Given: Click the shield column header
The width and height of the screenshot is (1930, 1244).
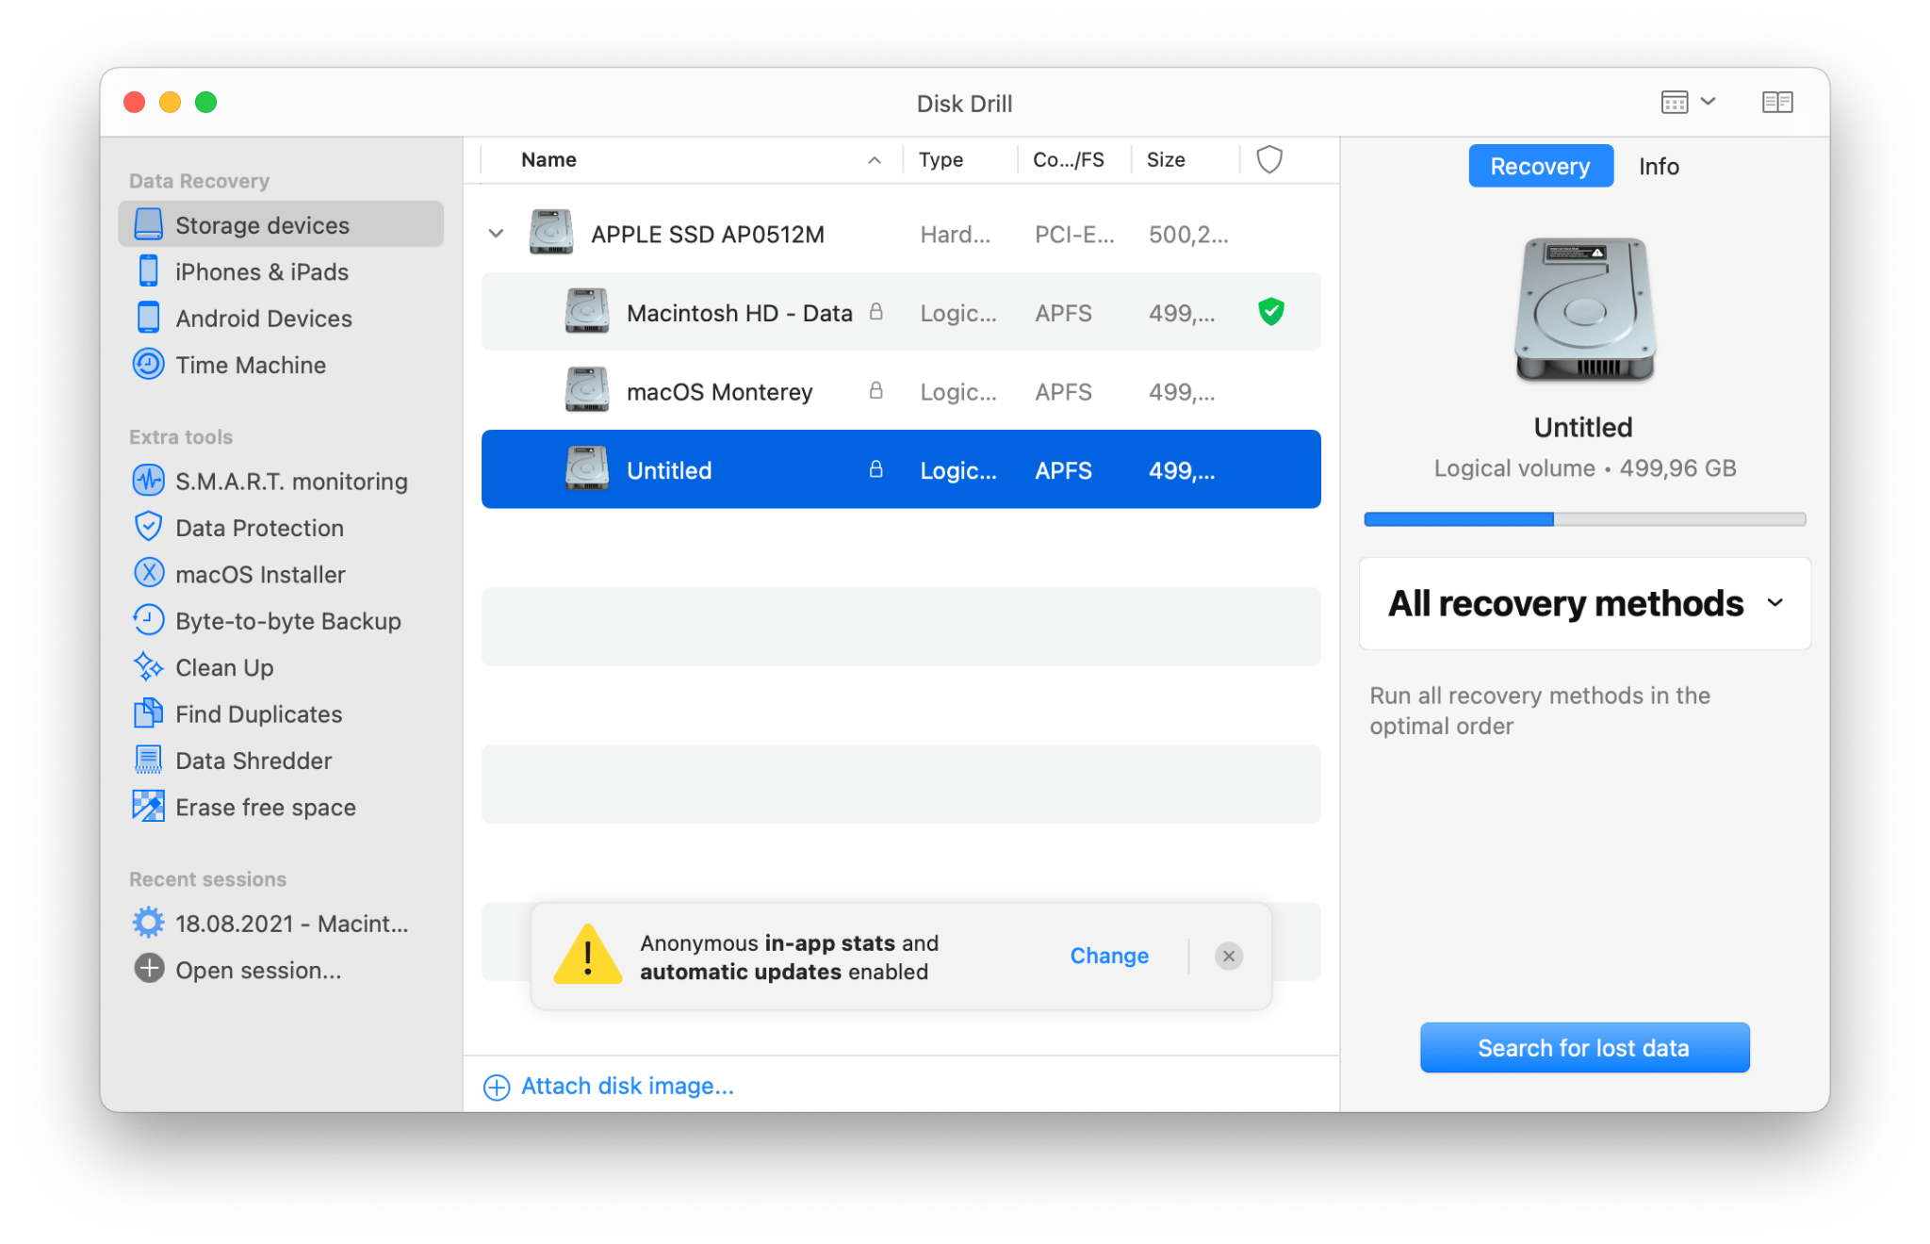Looking at the screenshot, I should 1268,159.
